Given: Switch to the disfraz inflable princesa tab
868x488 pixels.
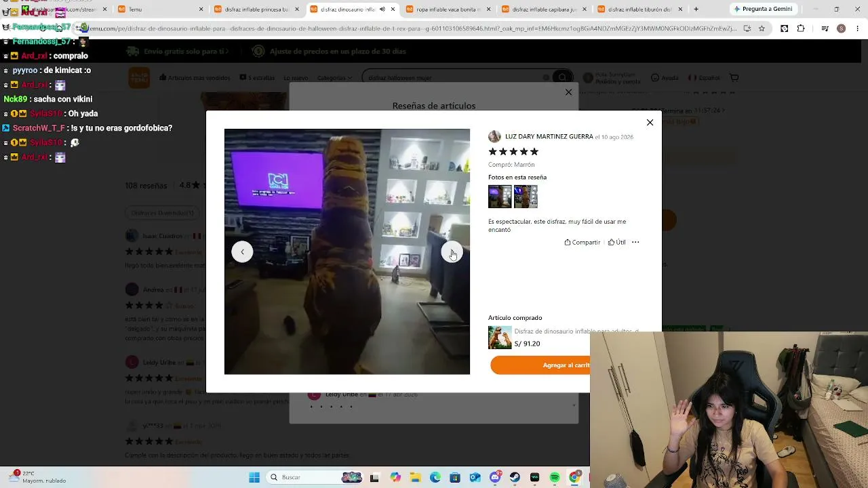Looking at the screenshot, I should [x=256, y=9].
